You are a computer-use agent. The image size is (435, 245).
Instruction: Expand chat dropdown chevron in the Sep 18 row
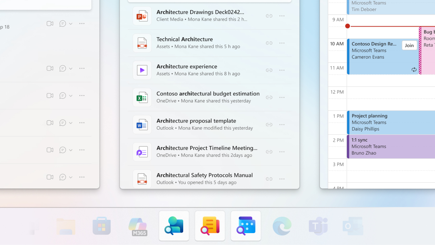[71, 24]
